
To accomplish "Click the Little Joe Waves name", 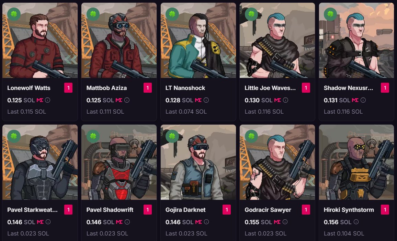I will point(270,88).
